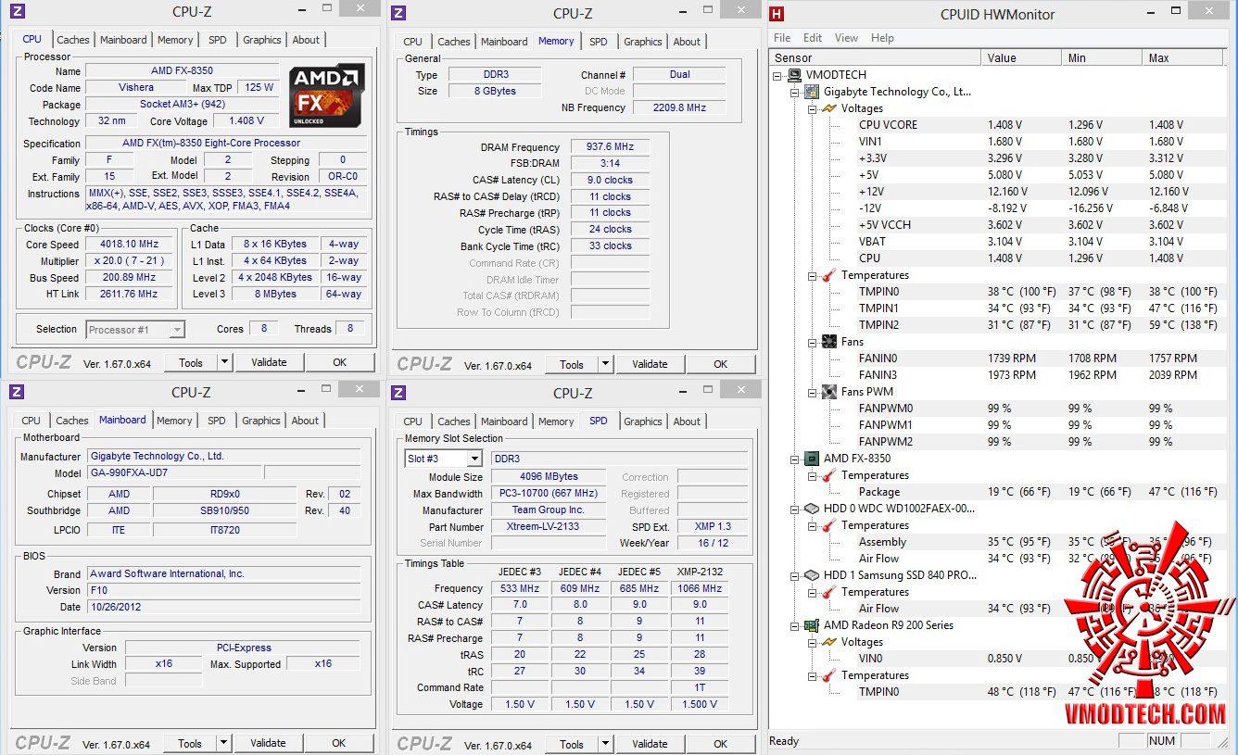The width and height of the screenshot is (1238, 755).
Task: Open the Slot #3 memory slot dropdown
Action: 474,459
